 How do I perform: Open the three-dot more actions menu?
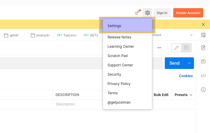[x=159, y=48]
